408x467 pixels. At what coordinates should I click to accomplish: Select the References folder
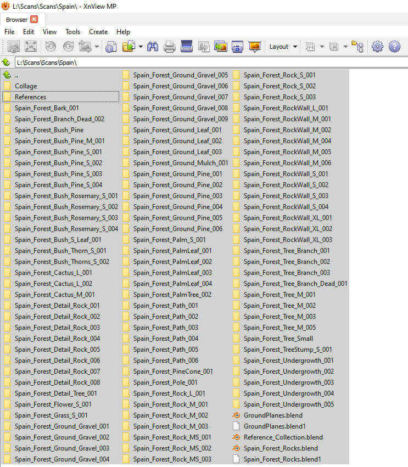coord(61,97)
